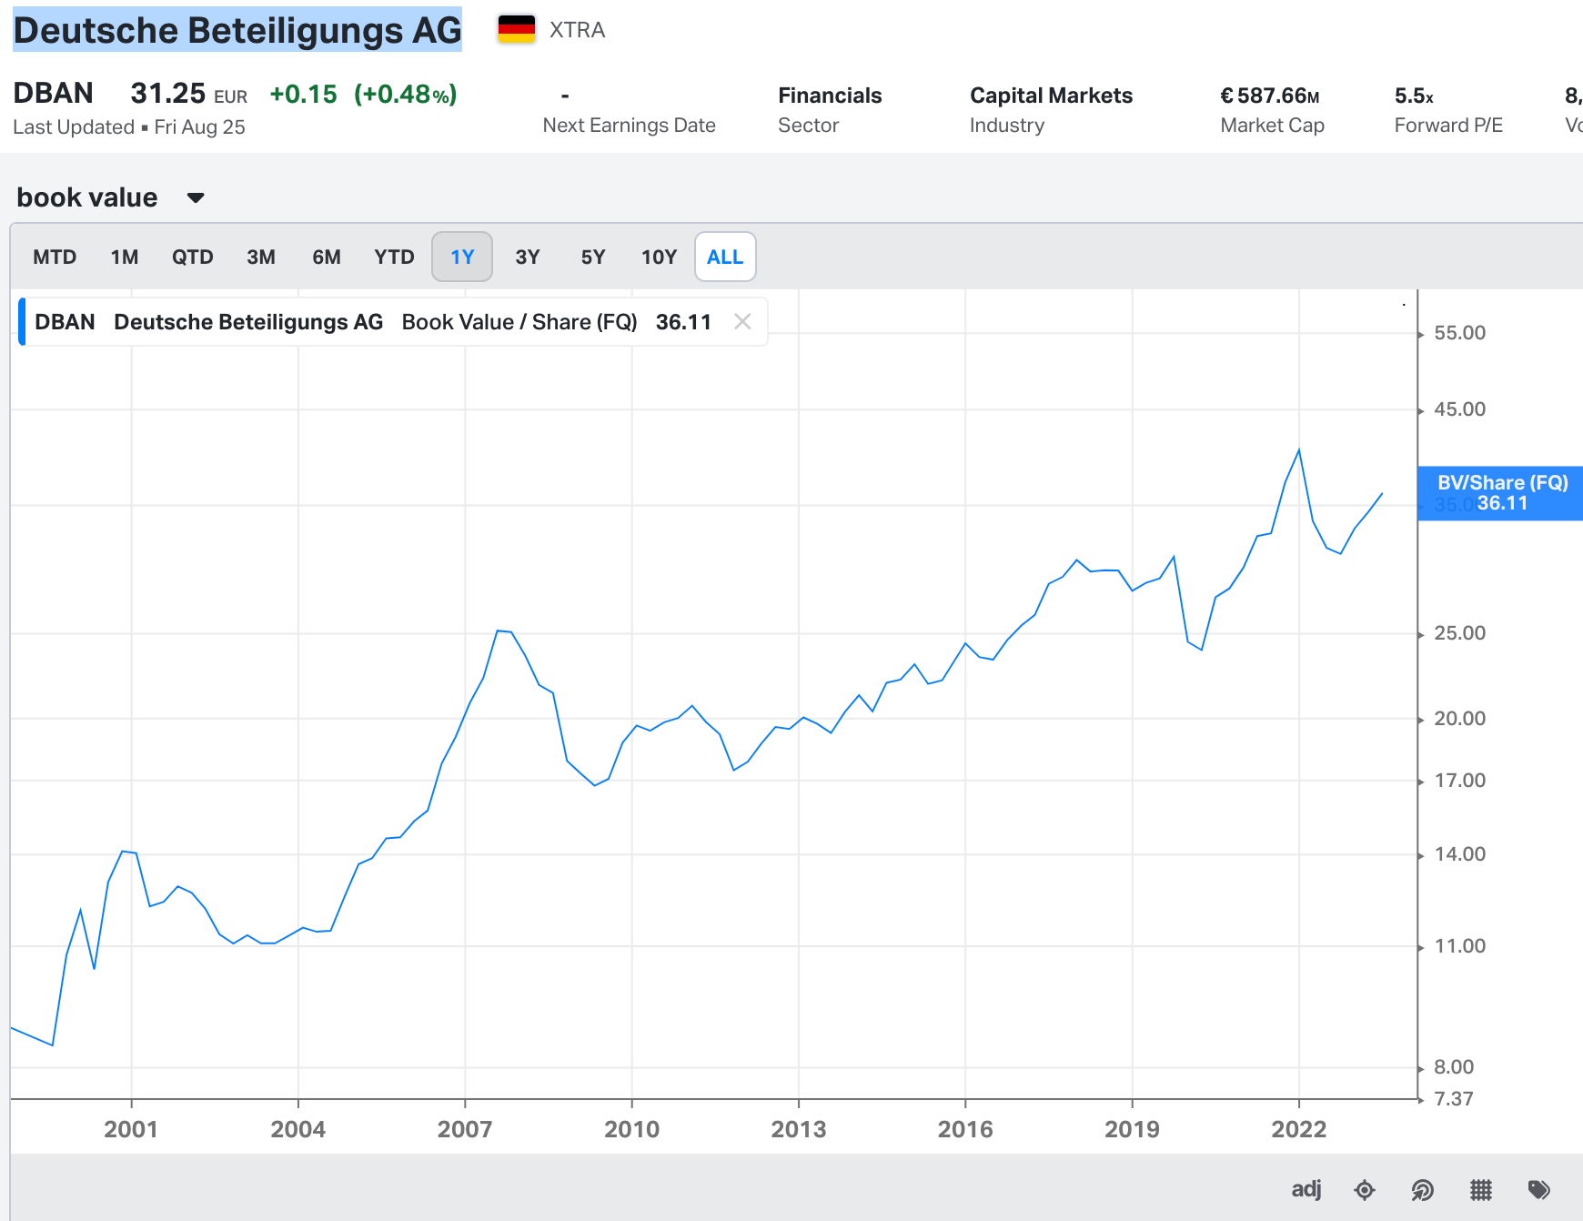Open the crosshair target tool
Viewport: 1583px width, 1221px height.
tap(1364, 1189)
